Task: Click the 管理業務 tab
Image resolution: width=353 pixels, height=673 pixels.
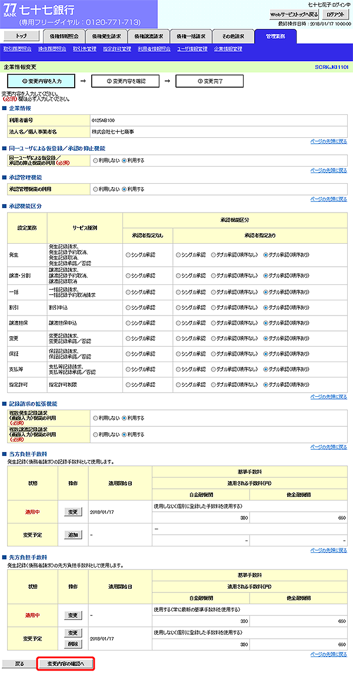Action: tap(275, 37)
